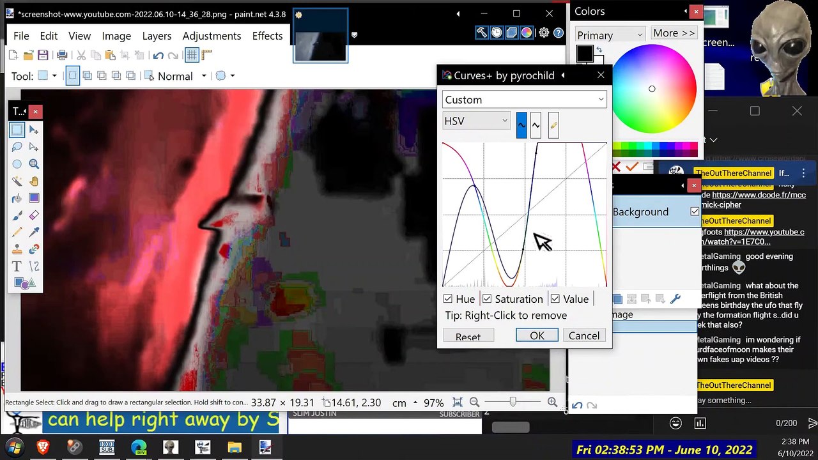The image size is (818, 460).
Task: Open the Layers menu
Action: point(157,36)
